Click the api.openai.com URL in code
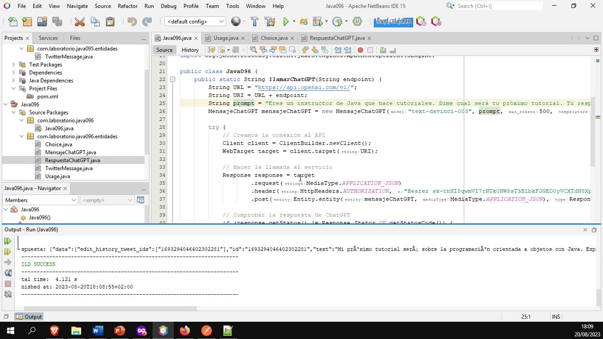This screenshot has height=339, width=603. pyautogui.click(x=304, y=88)
